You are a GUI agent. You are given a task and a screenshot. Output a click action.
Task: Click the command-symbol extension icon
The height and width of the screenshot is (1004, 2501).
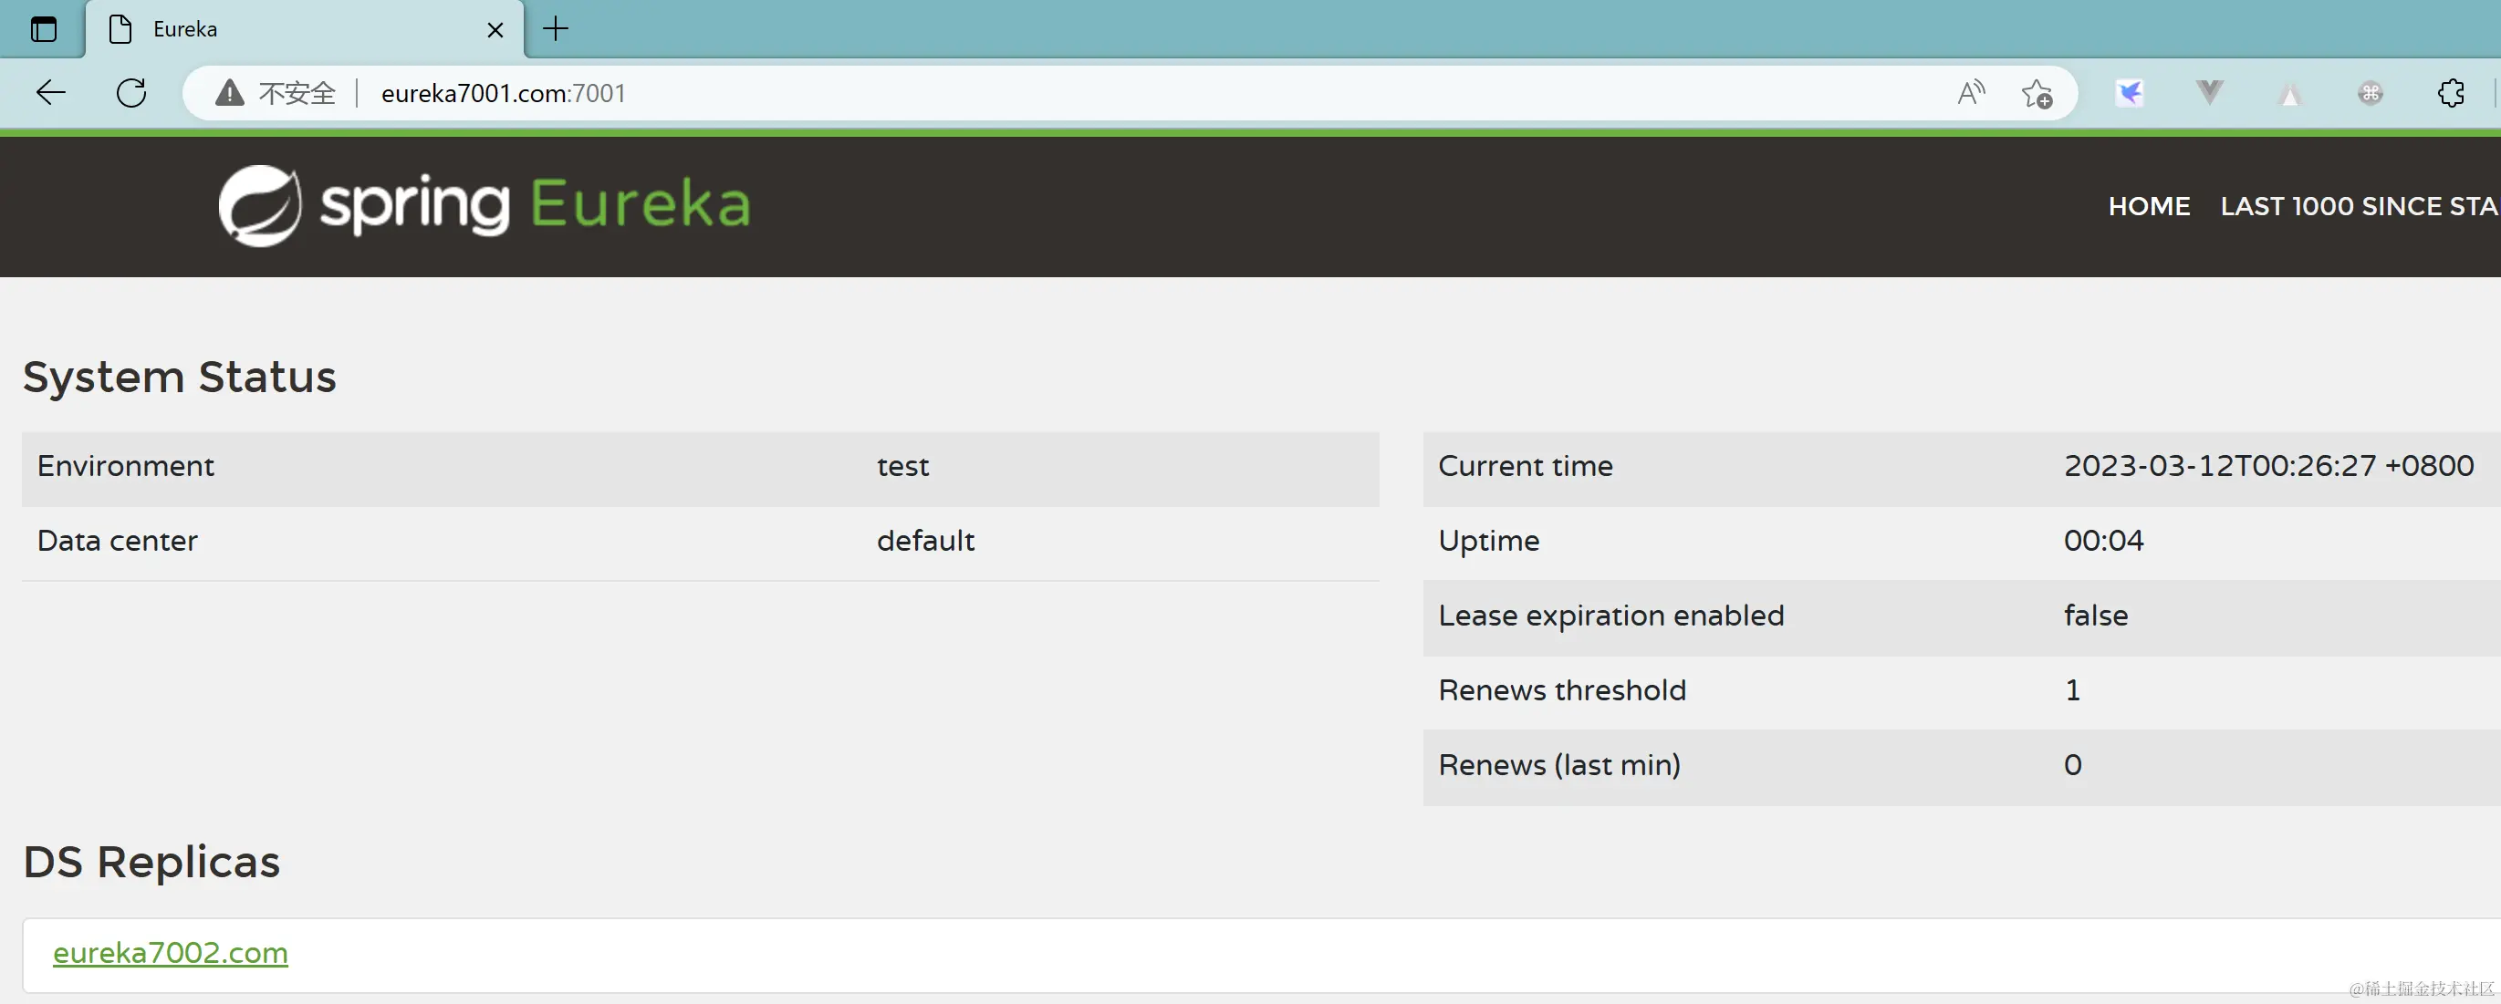coord(2370,93)
